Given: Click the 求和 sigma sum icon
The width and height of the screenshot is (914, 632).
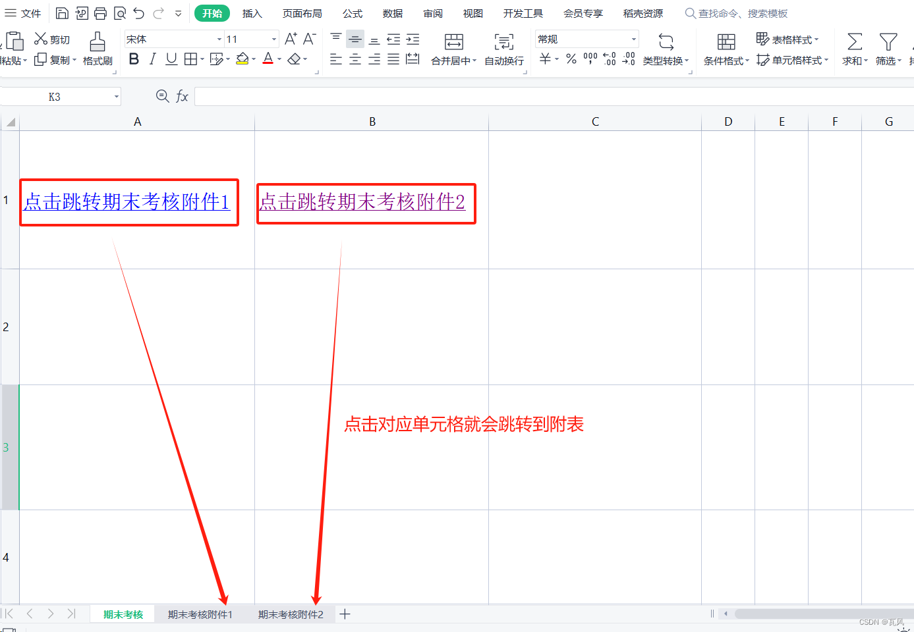Looking at the screenshot, I should [855, 42].
